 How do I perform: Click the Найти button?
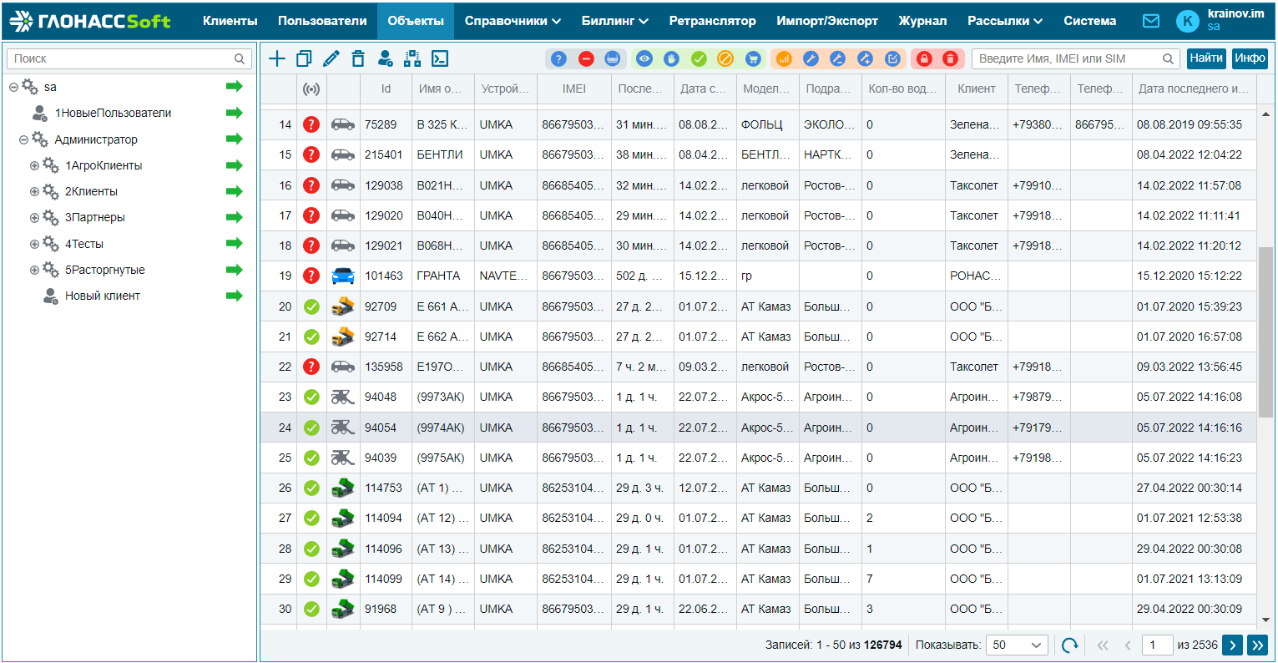(x=1206, y=58)
